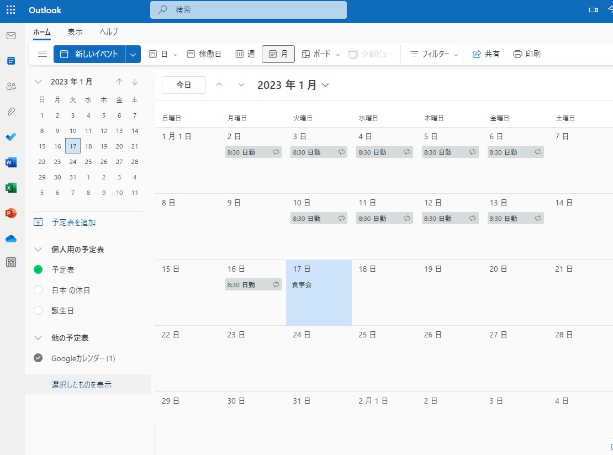Viewport: 613px width, 455px height.
Task: Click 共有 share button
Action: [486, 54]
